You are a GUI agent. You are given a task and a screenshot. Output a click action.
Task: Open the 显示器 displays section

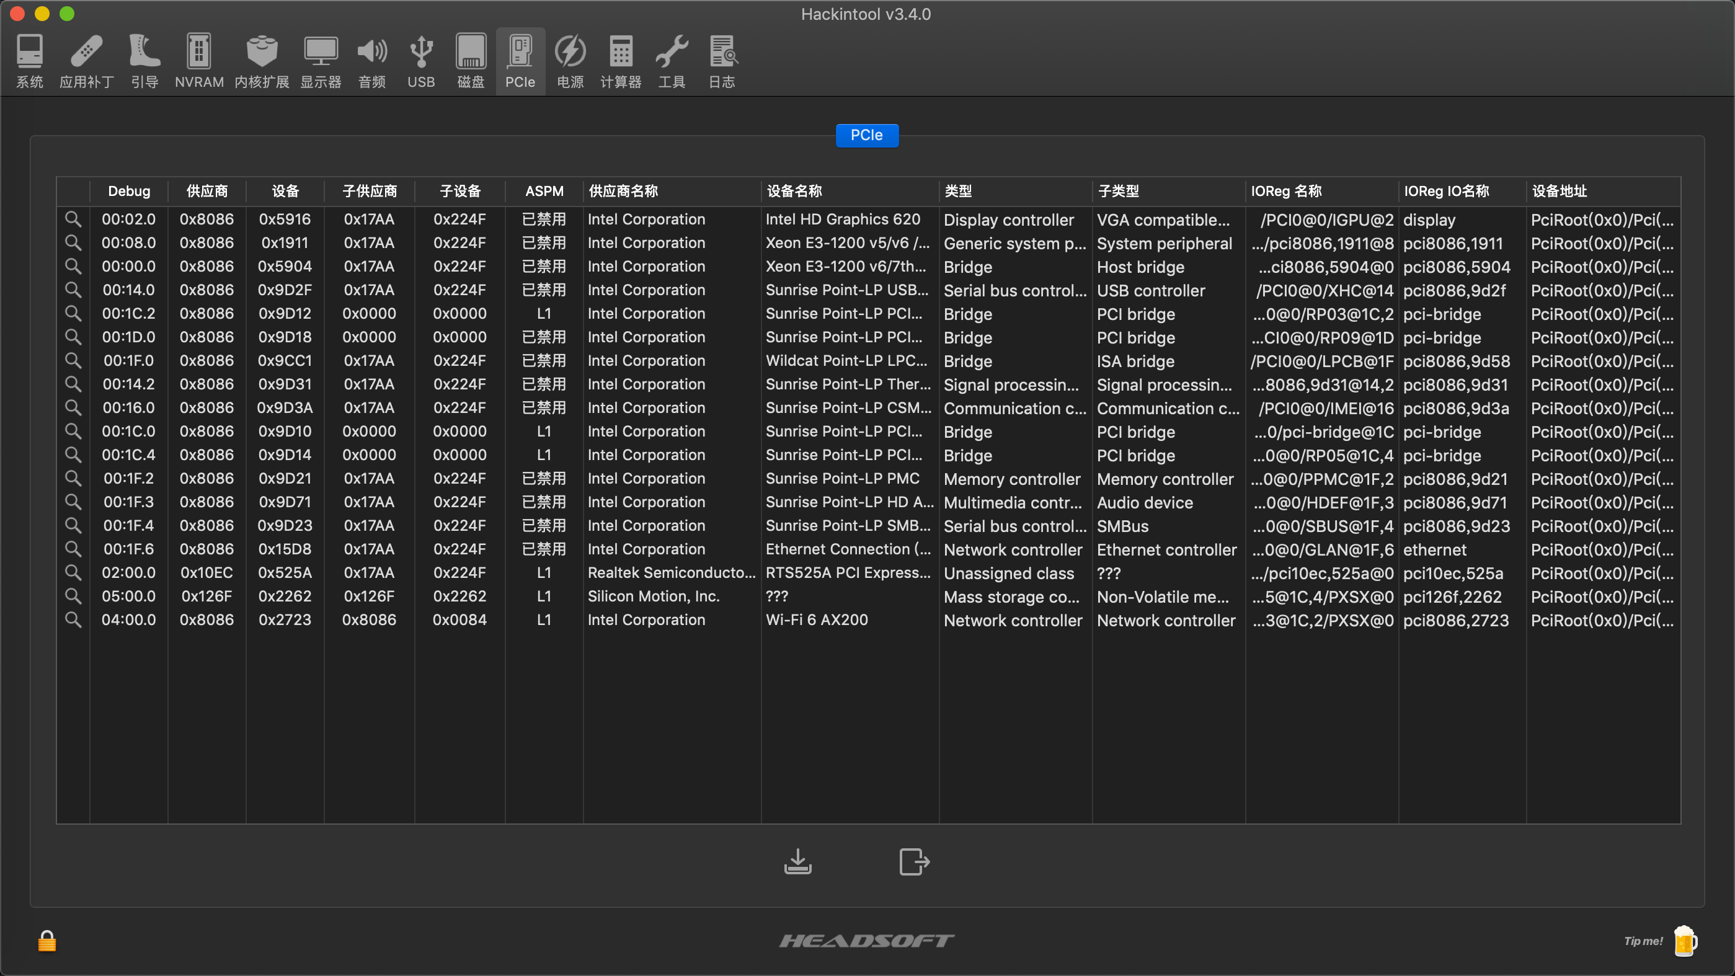click(x=321, y=61)
